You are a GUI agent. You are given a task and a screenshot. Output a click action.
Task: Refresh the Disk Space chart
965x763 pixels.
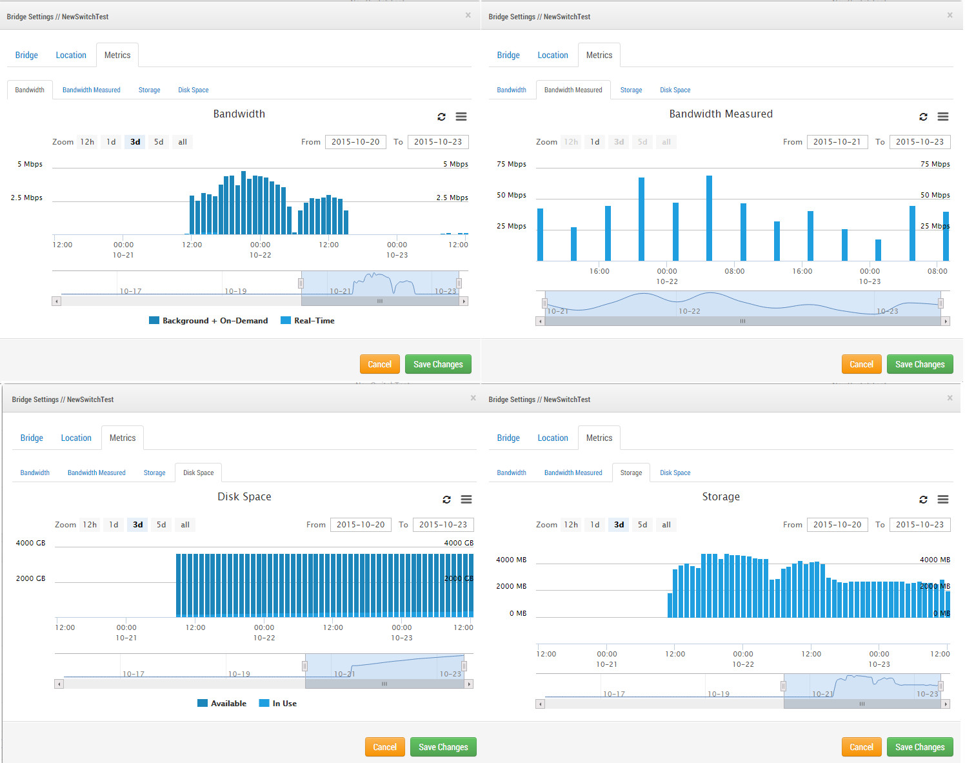click(446, 500)
